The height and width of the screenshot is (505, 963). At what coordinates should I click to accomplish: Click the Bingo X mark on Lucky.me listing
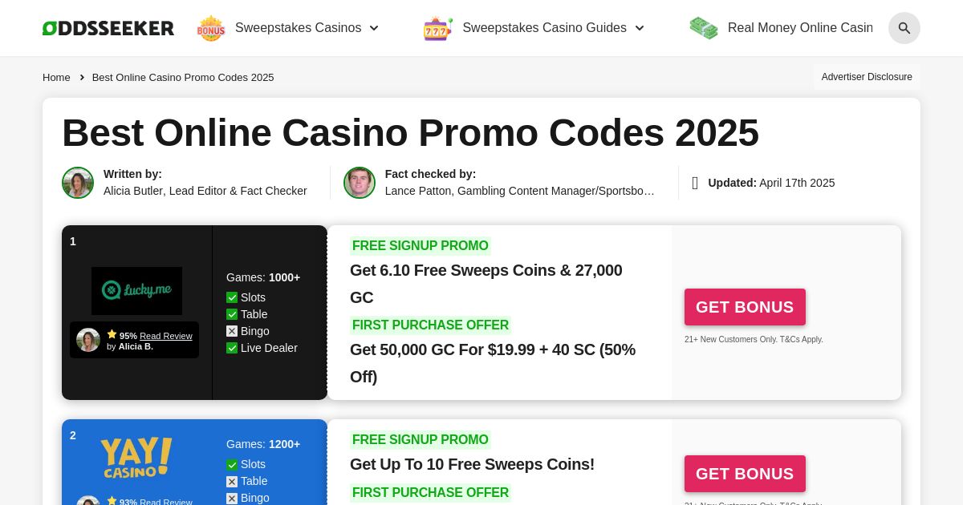pos(232,331)
